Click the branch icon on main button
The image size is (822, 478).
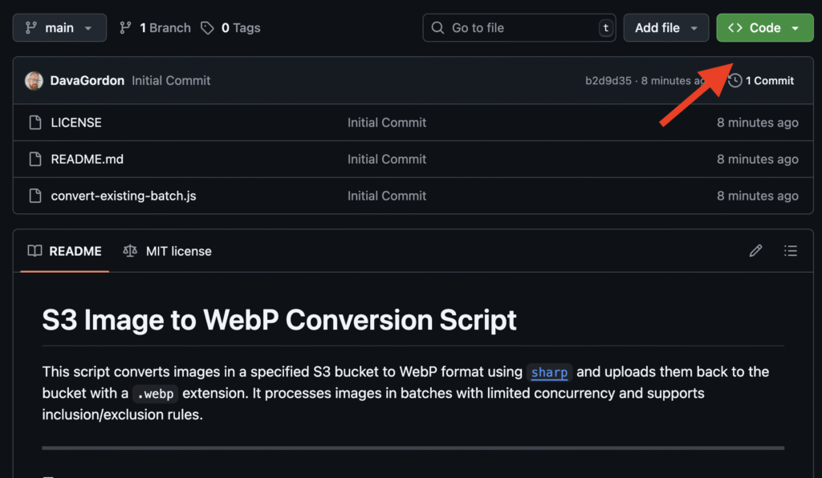click(x=31, y=28)
